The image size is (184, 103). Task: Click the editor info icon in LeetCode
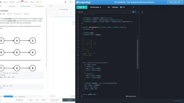coord(50,13)
